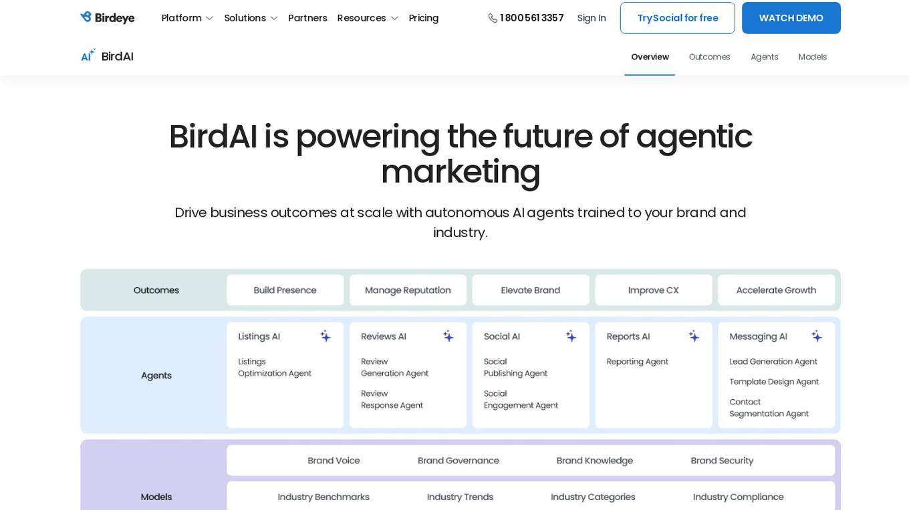Click Industry Compliance in the Models section

pyautogui.click(x=739, y=497)
